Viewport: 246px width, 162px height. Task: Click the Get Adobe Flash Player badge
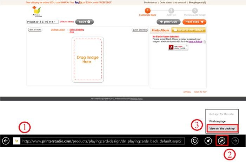point(178,47)
